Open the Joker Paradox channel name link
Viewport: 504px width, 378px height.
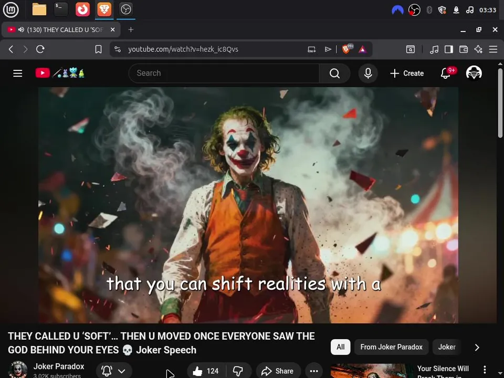pyautogui.click(x=59, y=366)
